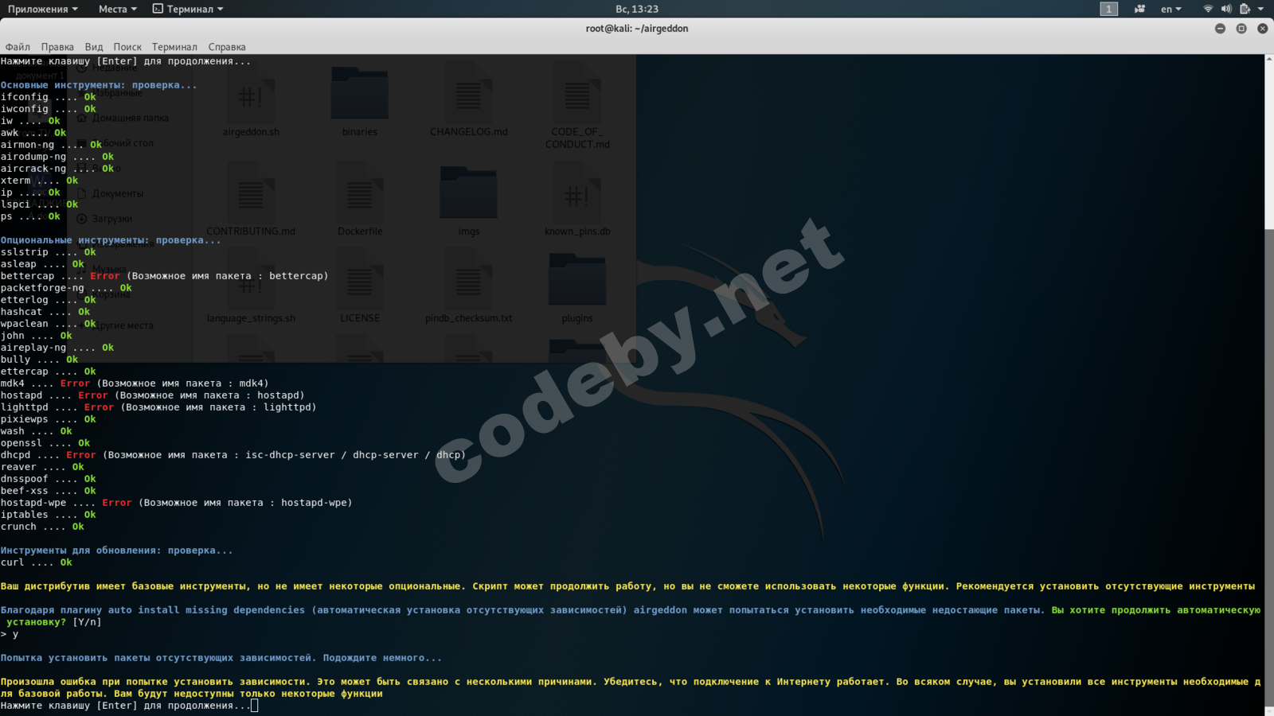Click the battery charging status icon

pos(1245,9)
